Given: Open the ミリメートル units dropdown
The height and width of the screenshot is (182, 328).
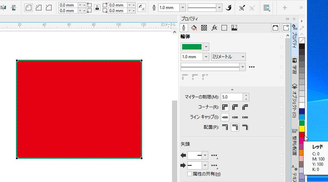Looking at the screenshot, I should coord(228,57).
